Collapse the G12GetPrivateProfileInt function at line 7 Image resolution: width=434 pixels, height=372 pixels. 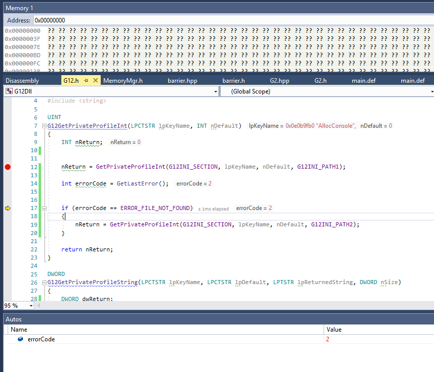point(44,126)
